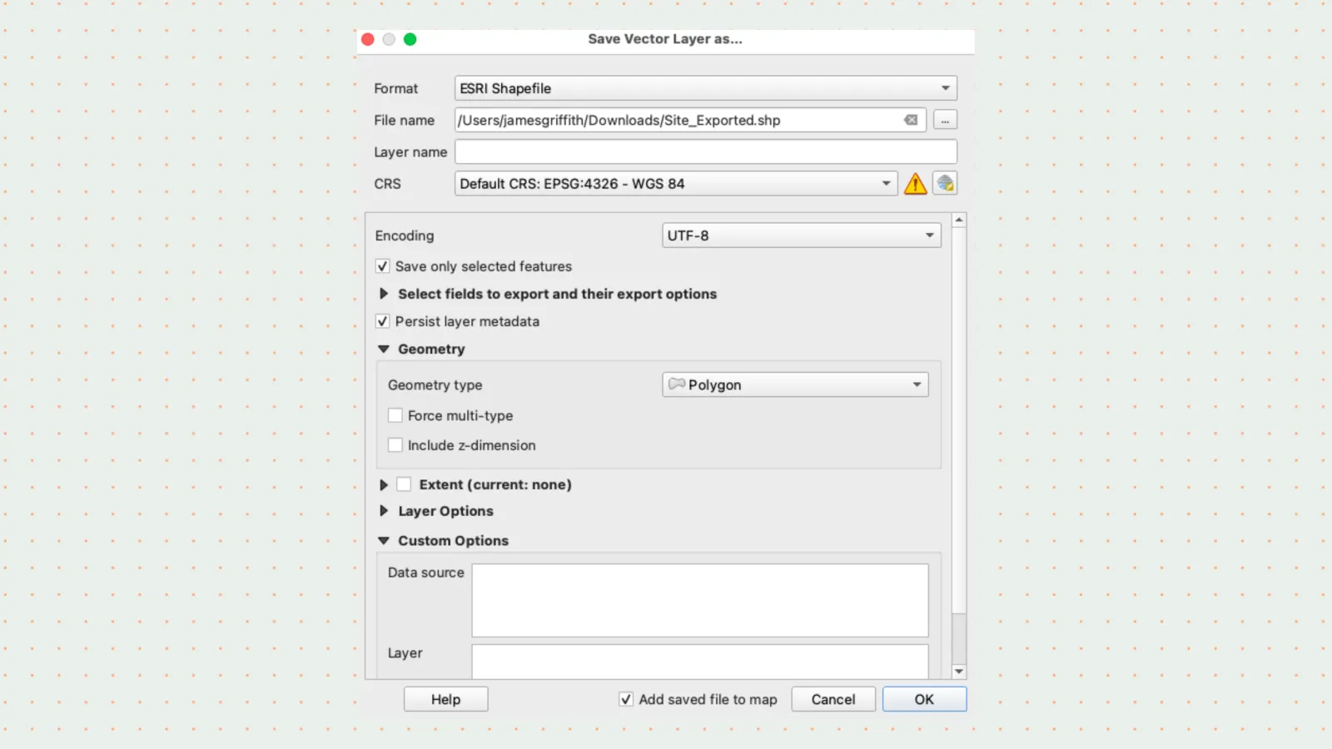Expand Select fields to export section
1332x749 pixels.
(384, 294)
